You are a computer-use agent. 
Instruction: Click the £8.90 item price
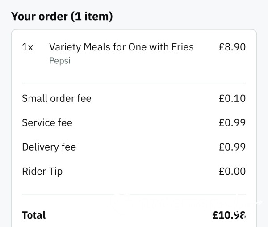[x=232, y=47]
